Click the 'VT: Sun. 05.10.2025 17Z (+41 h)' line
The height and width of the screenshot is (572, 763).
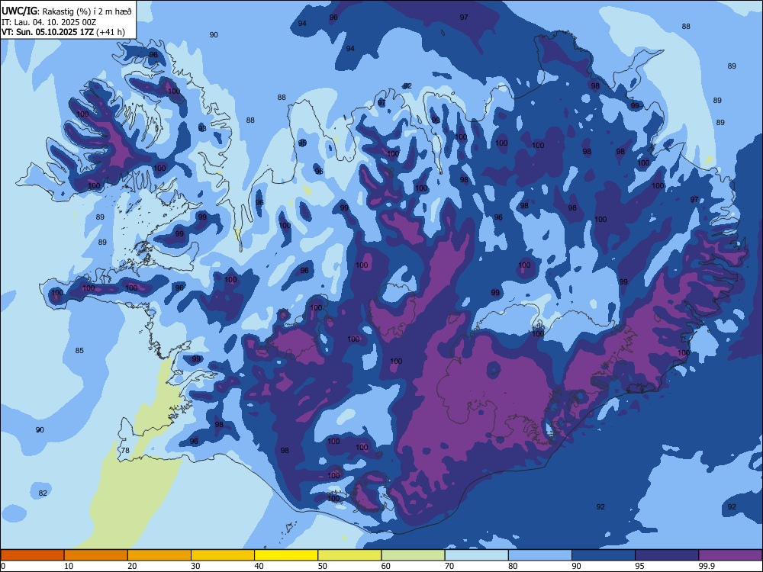click(63, 32)
